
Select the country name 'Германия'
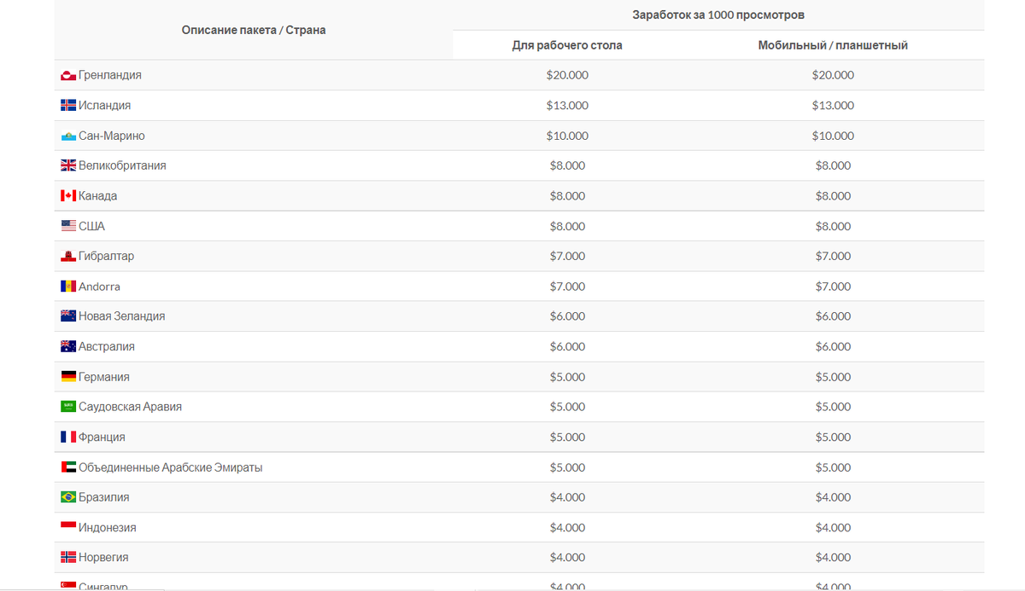tap(104, 377)
